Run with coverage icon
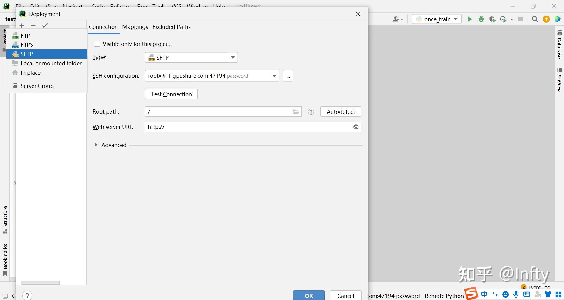The image size is (564, 300). 492,19
